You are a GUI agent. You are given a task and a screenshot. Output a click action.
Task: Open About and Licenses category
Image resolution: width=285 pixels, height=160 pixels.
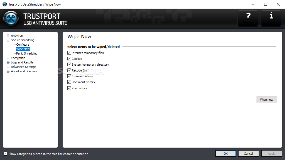tap(24, 71)
